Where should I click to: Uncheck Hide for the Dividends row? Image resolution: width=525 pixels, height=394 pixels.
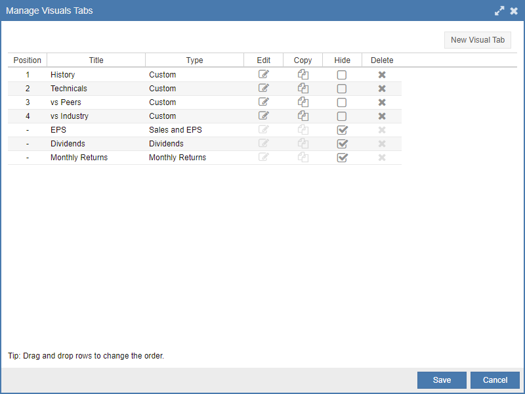(x=342, y=143)
